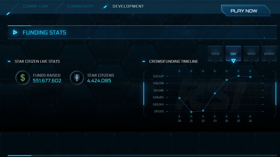
Task: Switch timeline to Week view
Action: click(x=251, y=54)
